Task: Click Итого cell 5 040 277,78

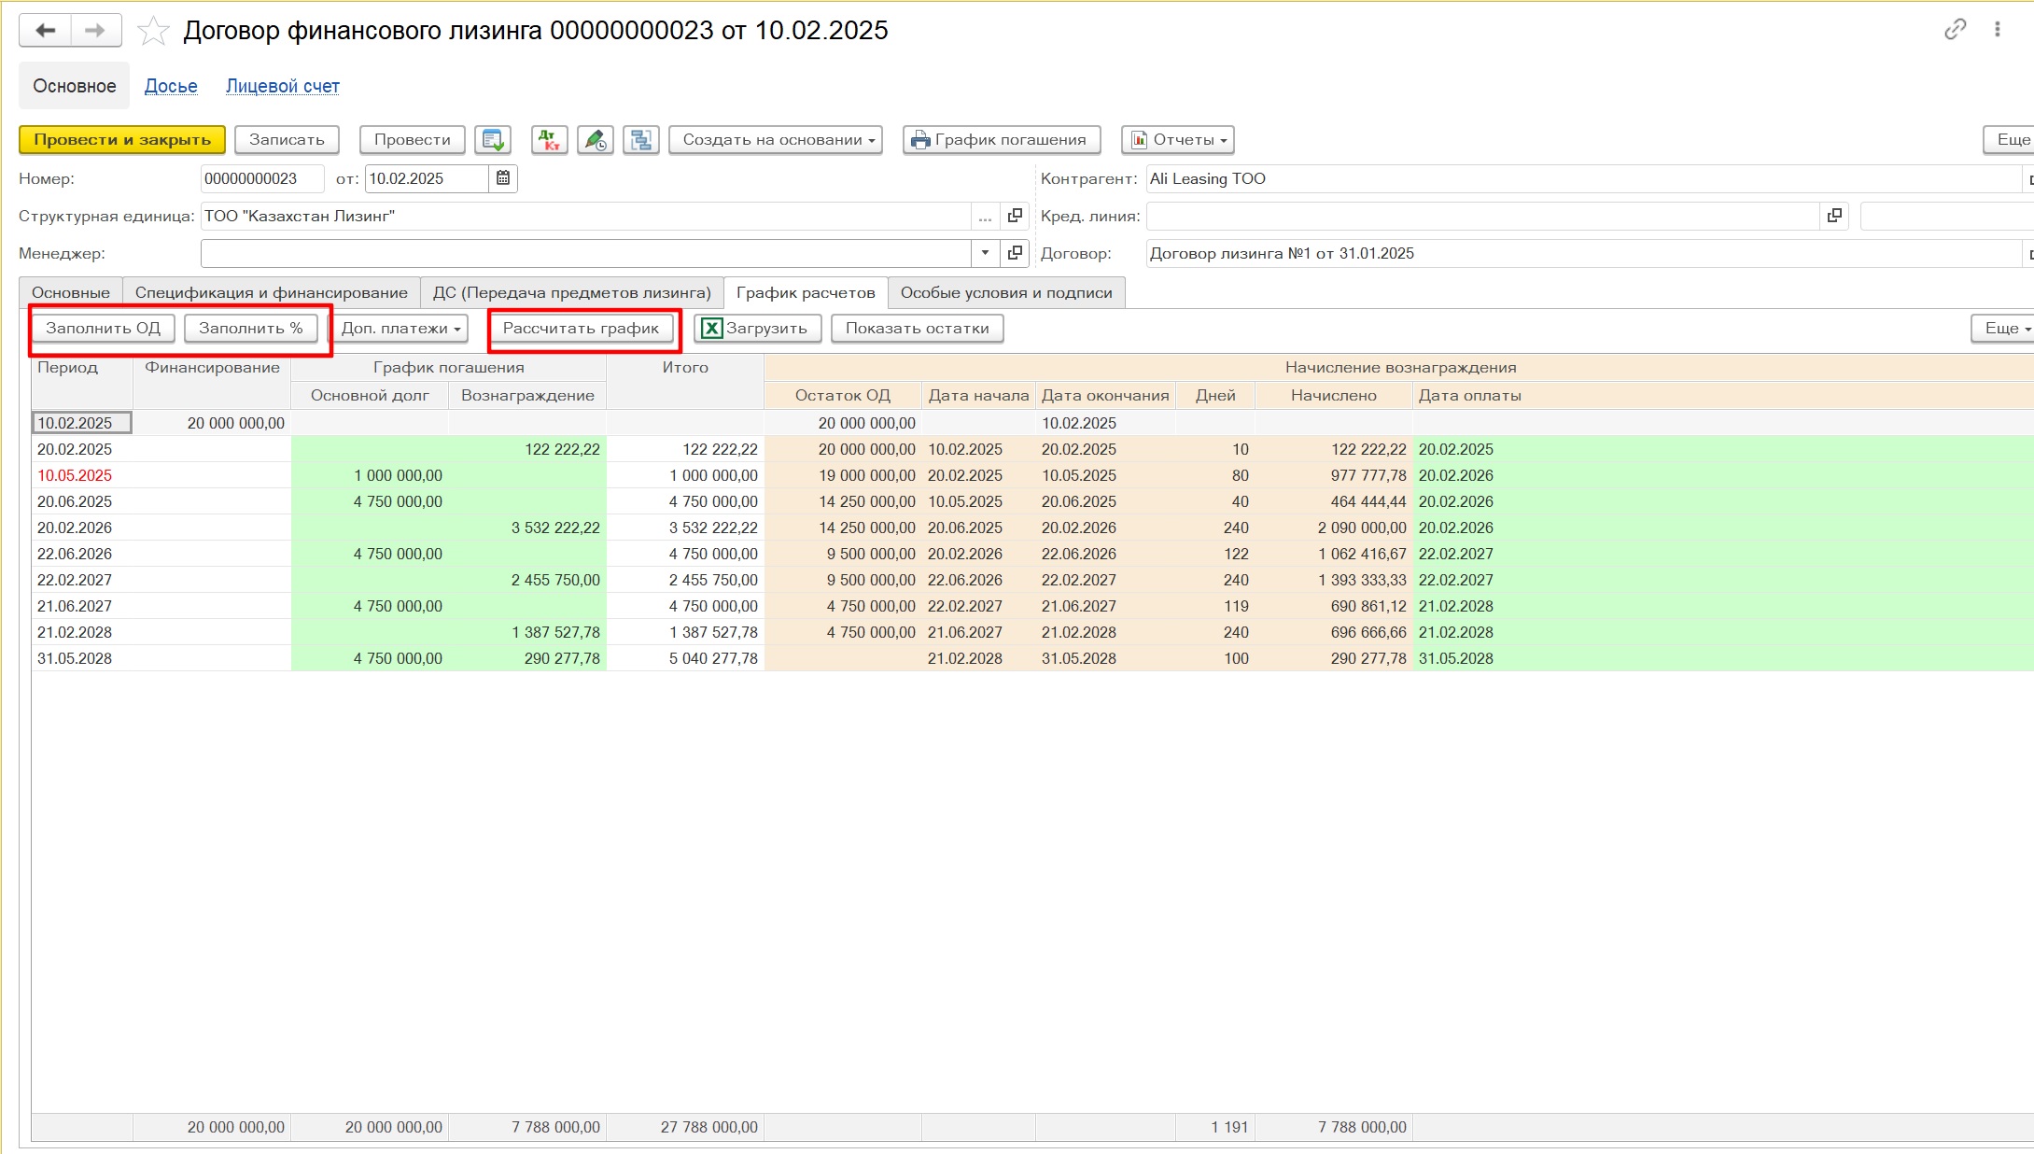Action: tap(685, 658)
